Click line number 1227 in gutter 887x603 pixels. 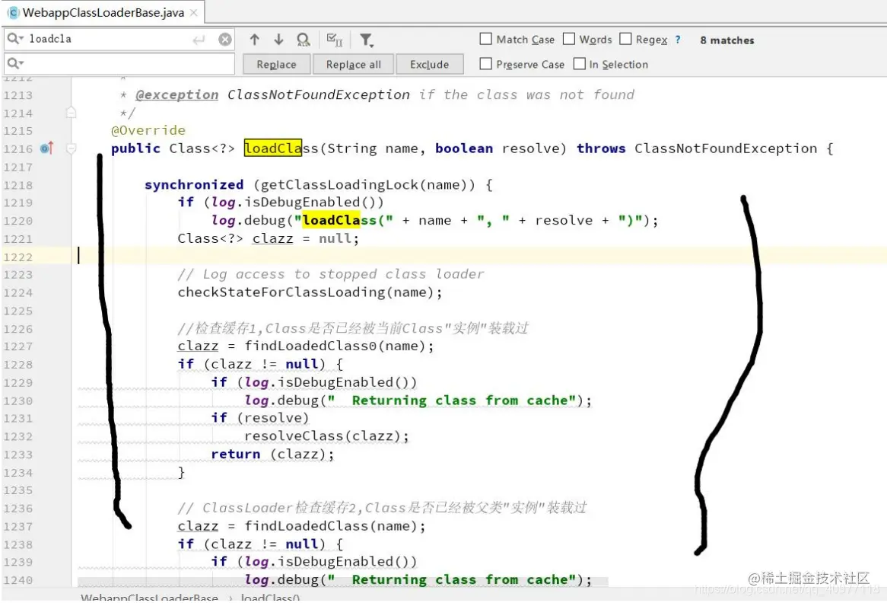[x=18, y=346]
